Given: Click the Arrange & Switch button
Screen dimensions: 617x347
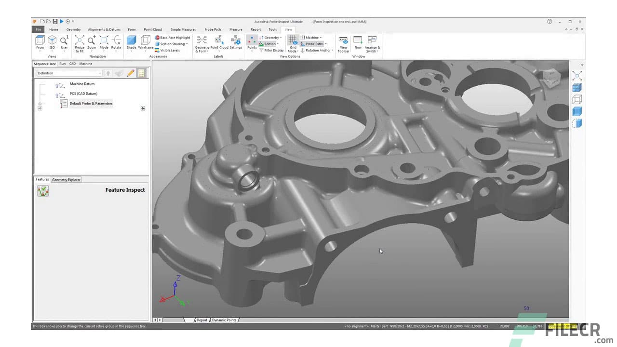Looking at the screenshot, I should pyautogui.click(x=372, y=42).
